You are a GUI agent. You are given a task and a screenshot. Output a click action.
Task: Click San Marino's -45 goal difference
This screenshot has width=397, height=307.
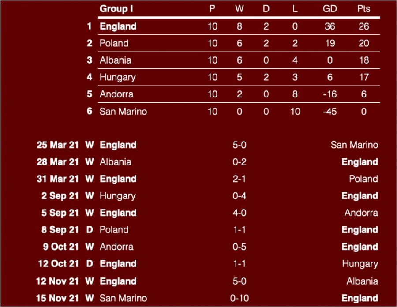(330, 111)
